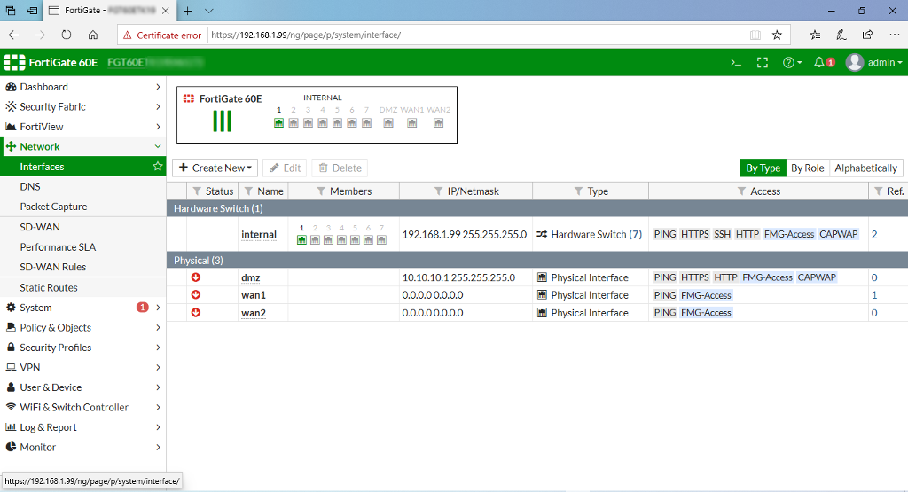Viewport: 908px width, 492px height.
Task: Open the references count 2 for internal
Action: pos(874,234)
